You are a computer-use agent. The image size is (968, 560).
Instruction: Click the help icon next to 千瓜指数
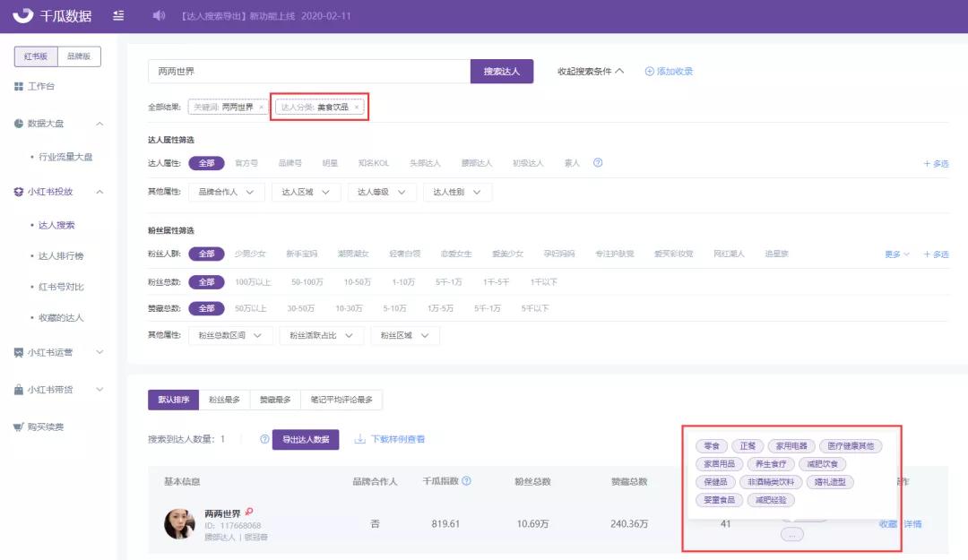coord(467,481)
